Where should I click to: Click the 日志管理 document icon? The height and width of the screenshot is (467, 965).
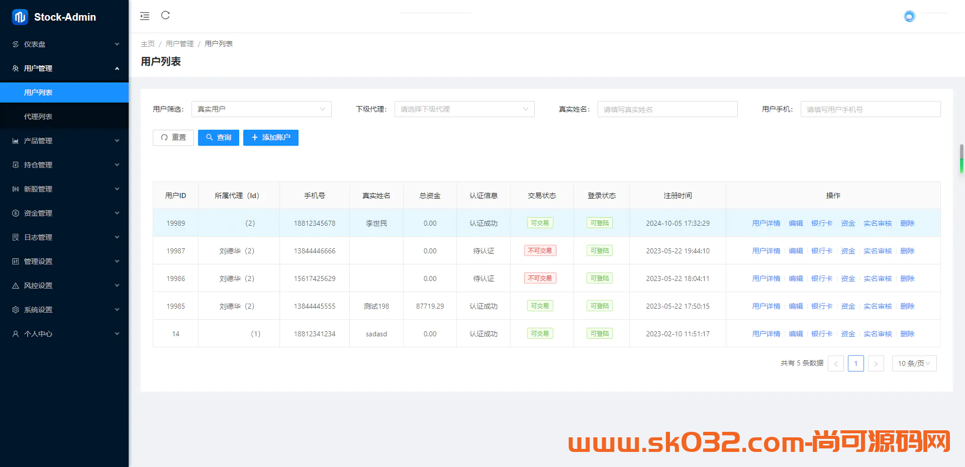click(x=16, y=237)
